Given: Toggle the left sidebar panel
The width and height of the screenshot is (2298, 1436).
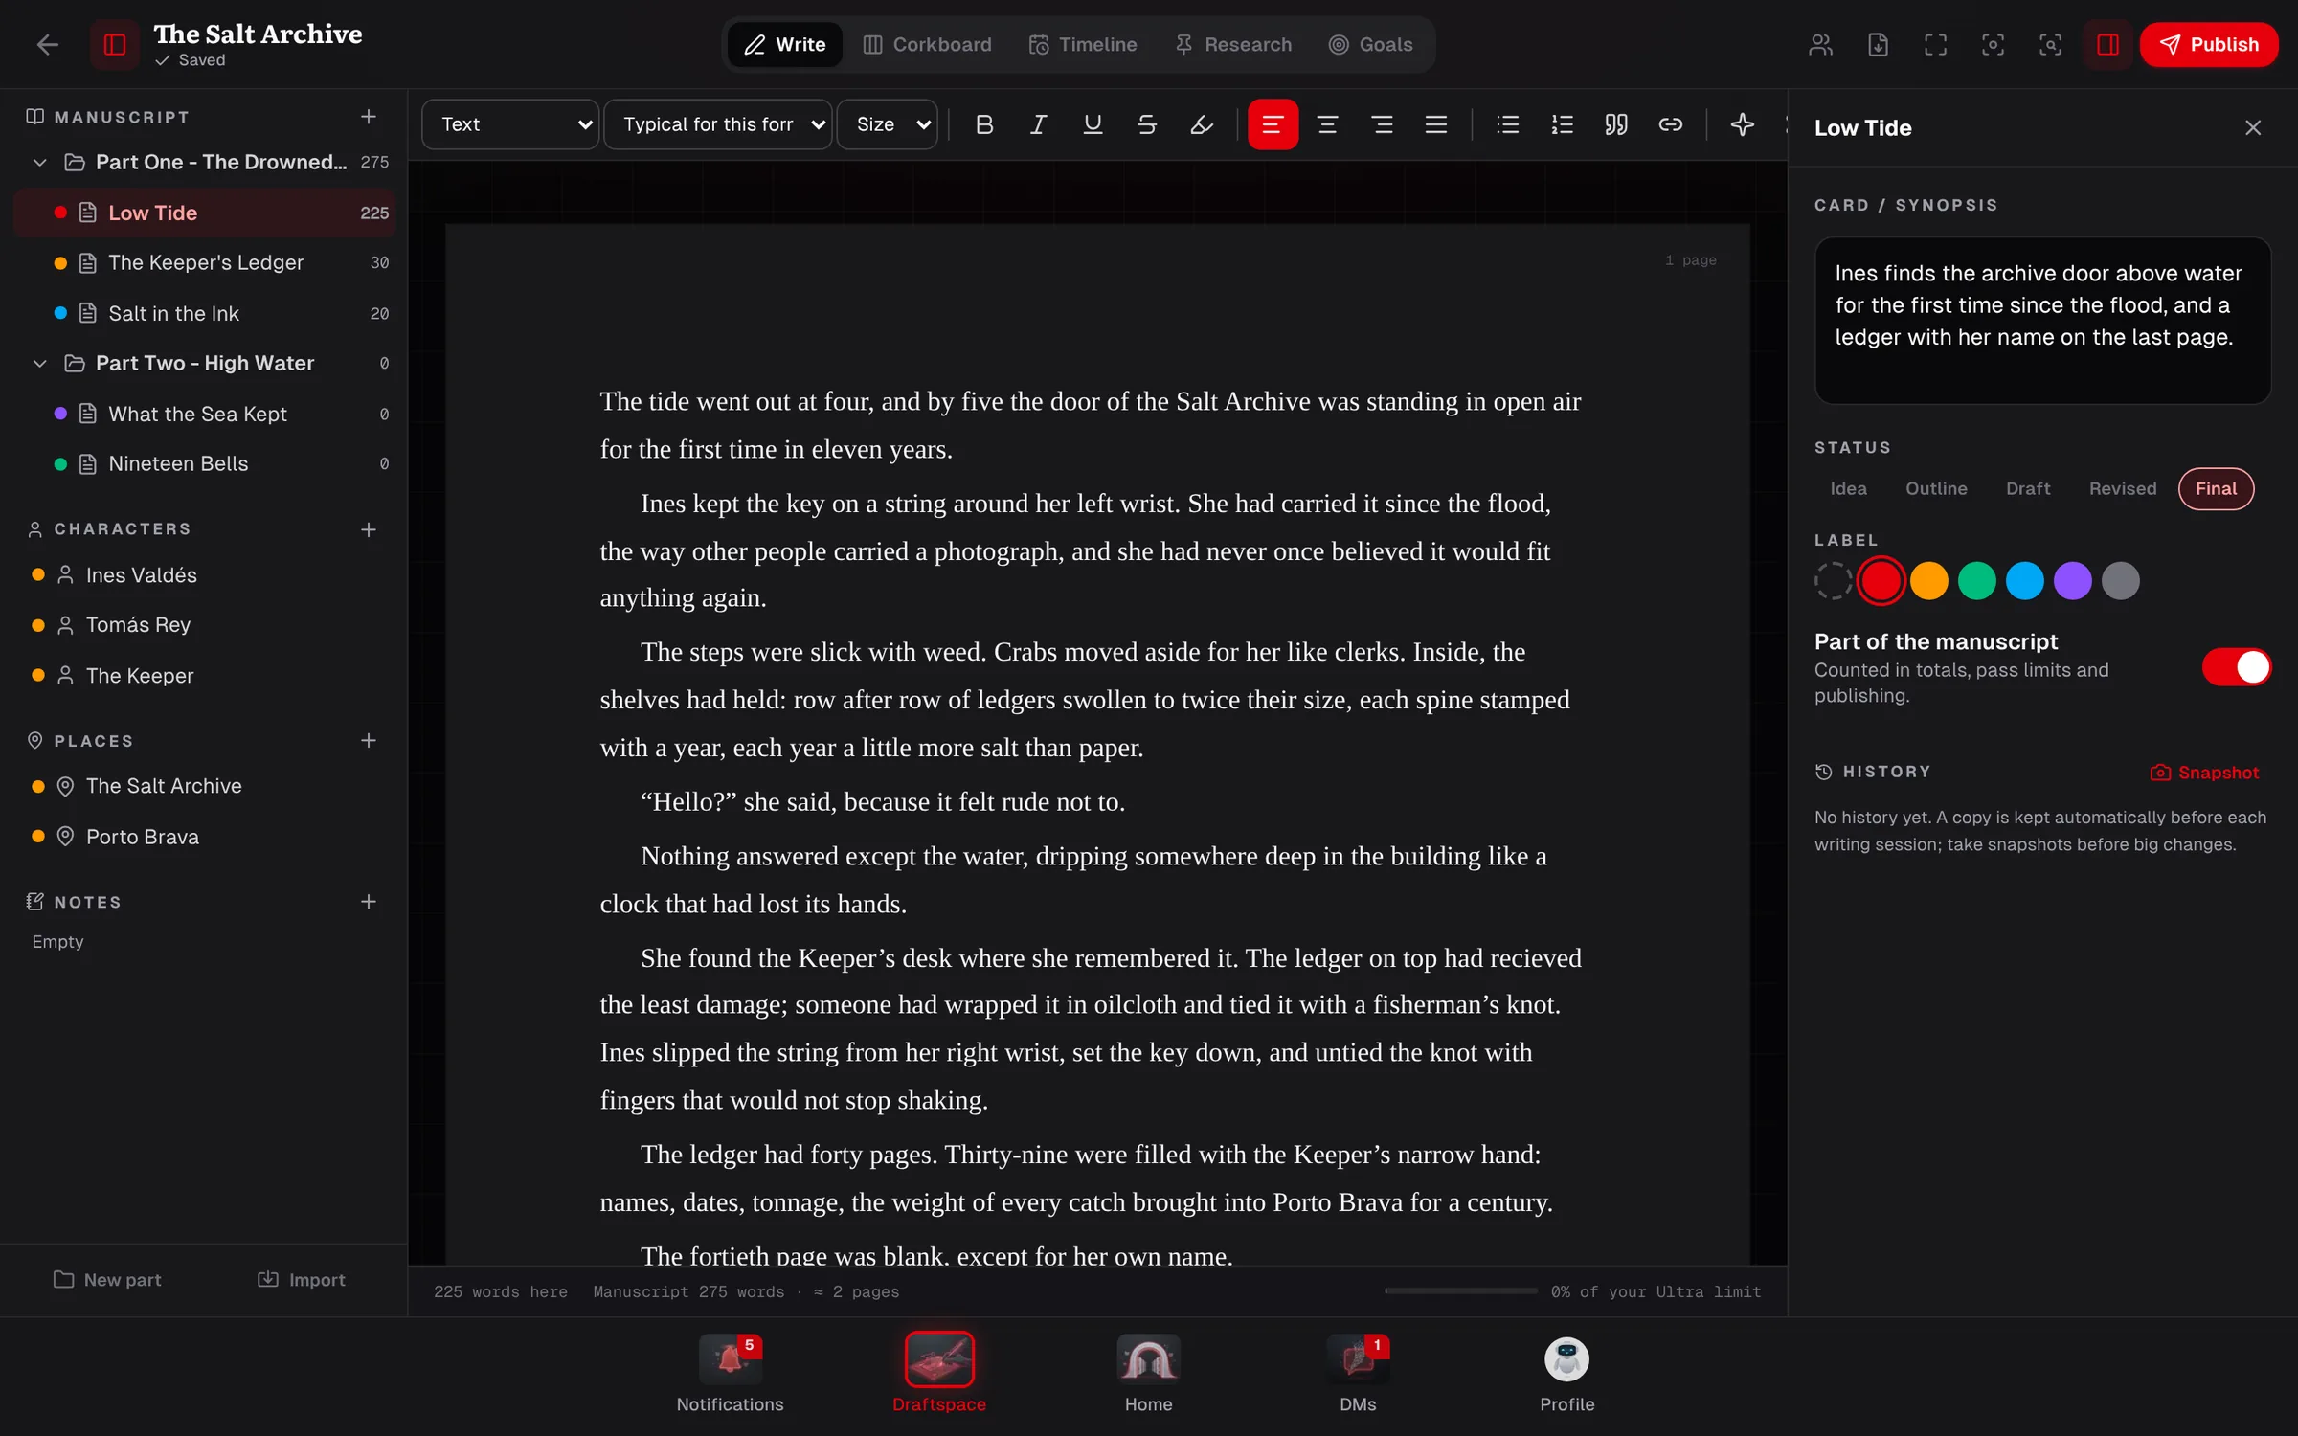Looking at the screenshot, I should [115, 45].
